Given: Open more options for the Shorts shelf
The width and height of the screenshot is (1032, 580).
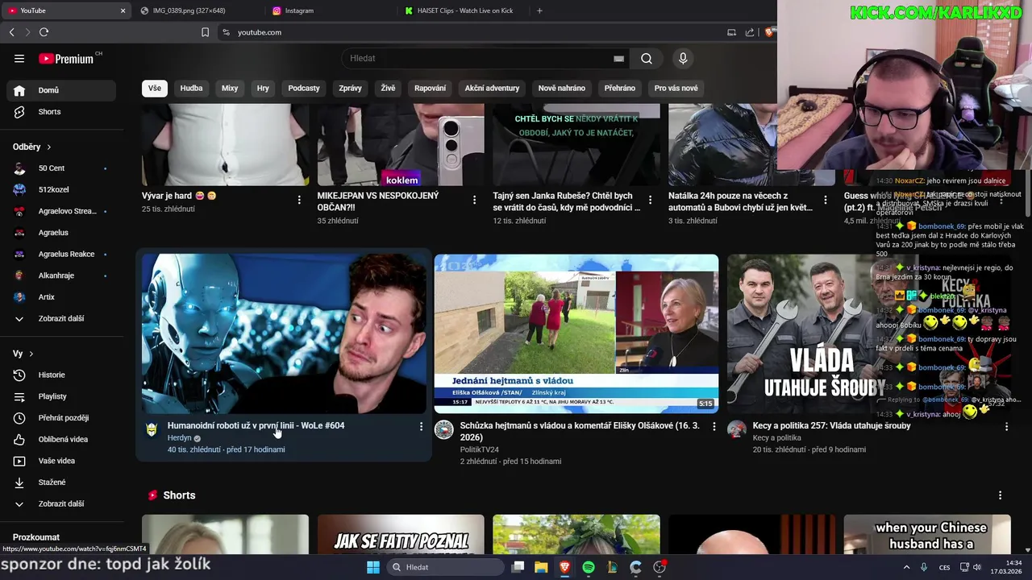Looking at the screenshot, I should [1000, 495].
